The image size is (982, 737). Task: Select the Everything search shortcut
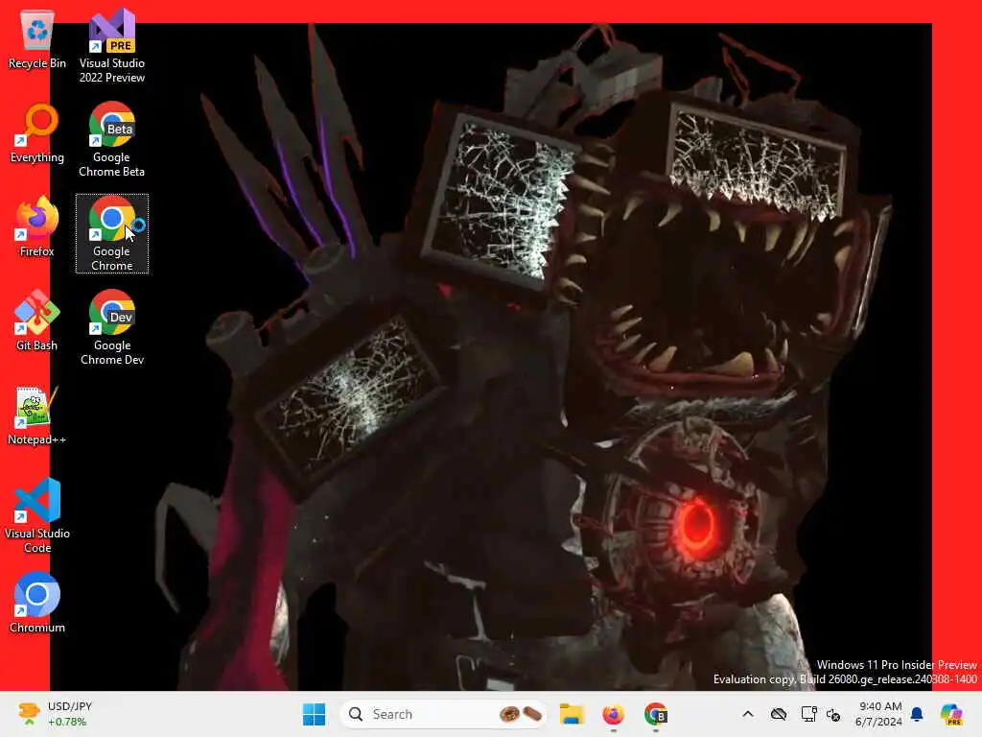(x=37, y=133)
